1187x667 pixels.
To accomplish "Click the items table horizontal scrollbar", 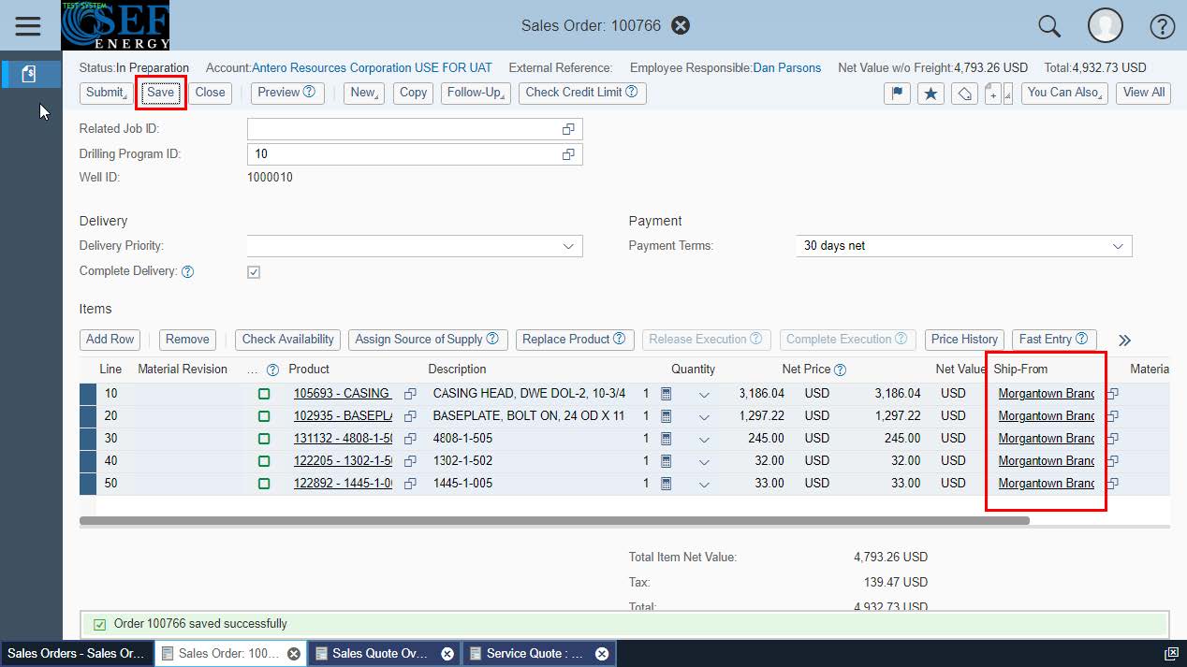I will tap(554, 520).
